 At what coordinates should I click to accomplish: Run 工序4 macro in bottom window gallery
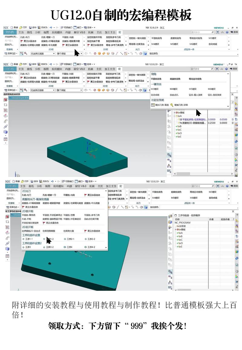click(x=68, y=247)
